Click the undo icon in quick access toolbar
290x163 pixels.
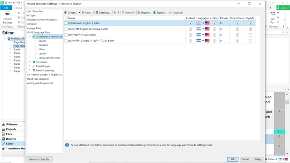(x=10, y=3)
